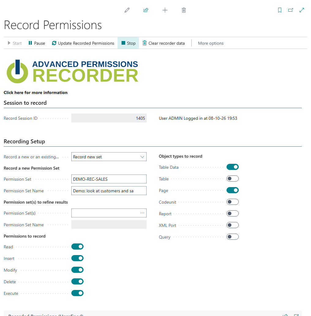
Task: Click User ADMIN logged in text
Action: pos(198,118)
